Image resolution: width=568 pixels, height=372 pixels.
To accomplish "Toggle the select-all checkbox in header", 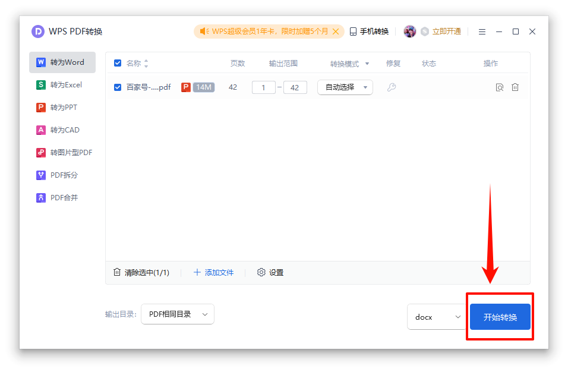I will coord(118,64).
